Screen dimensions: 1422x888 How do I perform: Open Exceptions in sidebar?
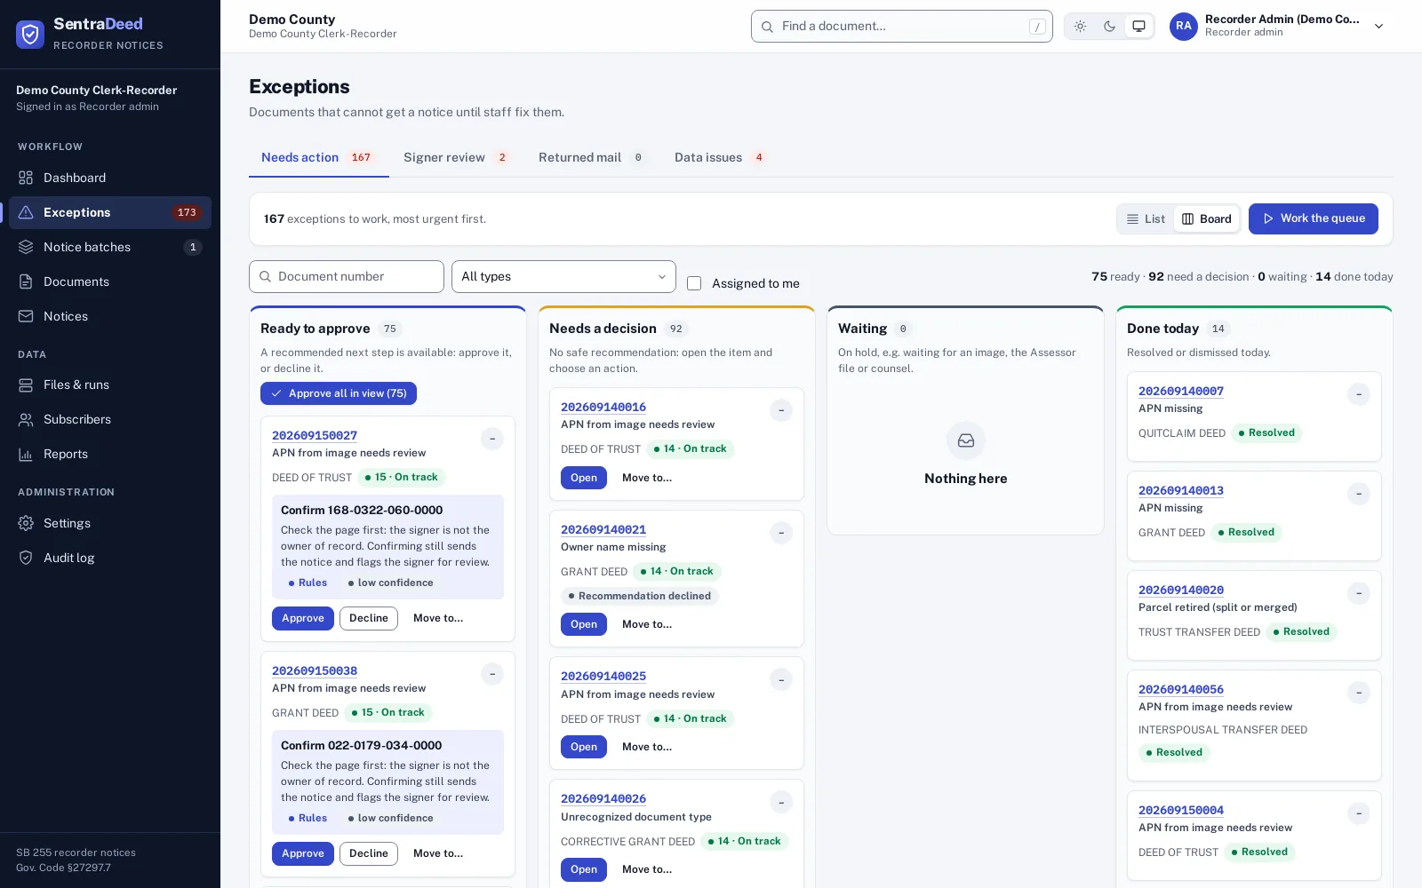pos(110,212)
